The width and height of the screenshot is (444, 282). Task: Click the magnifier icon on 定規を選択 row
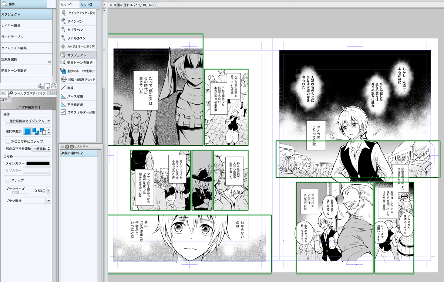[x=50, y=62]
